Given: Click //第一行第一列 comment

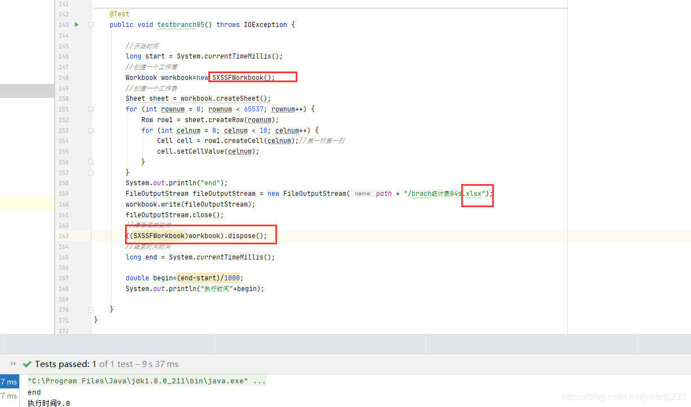Looking at the screenshot, I should pos(322,141).
